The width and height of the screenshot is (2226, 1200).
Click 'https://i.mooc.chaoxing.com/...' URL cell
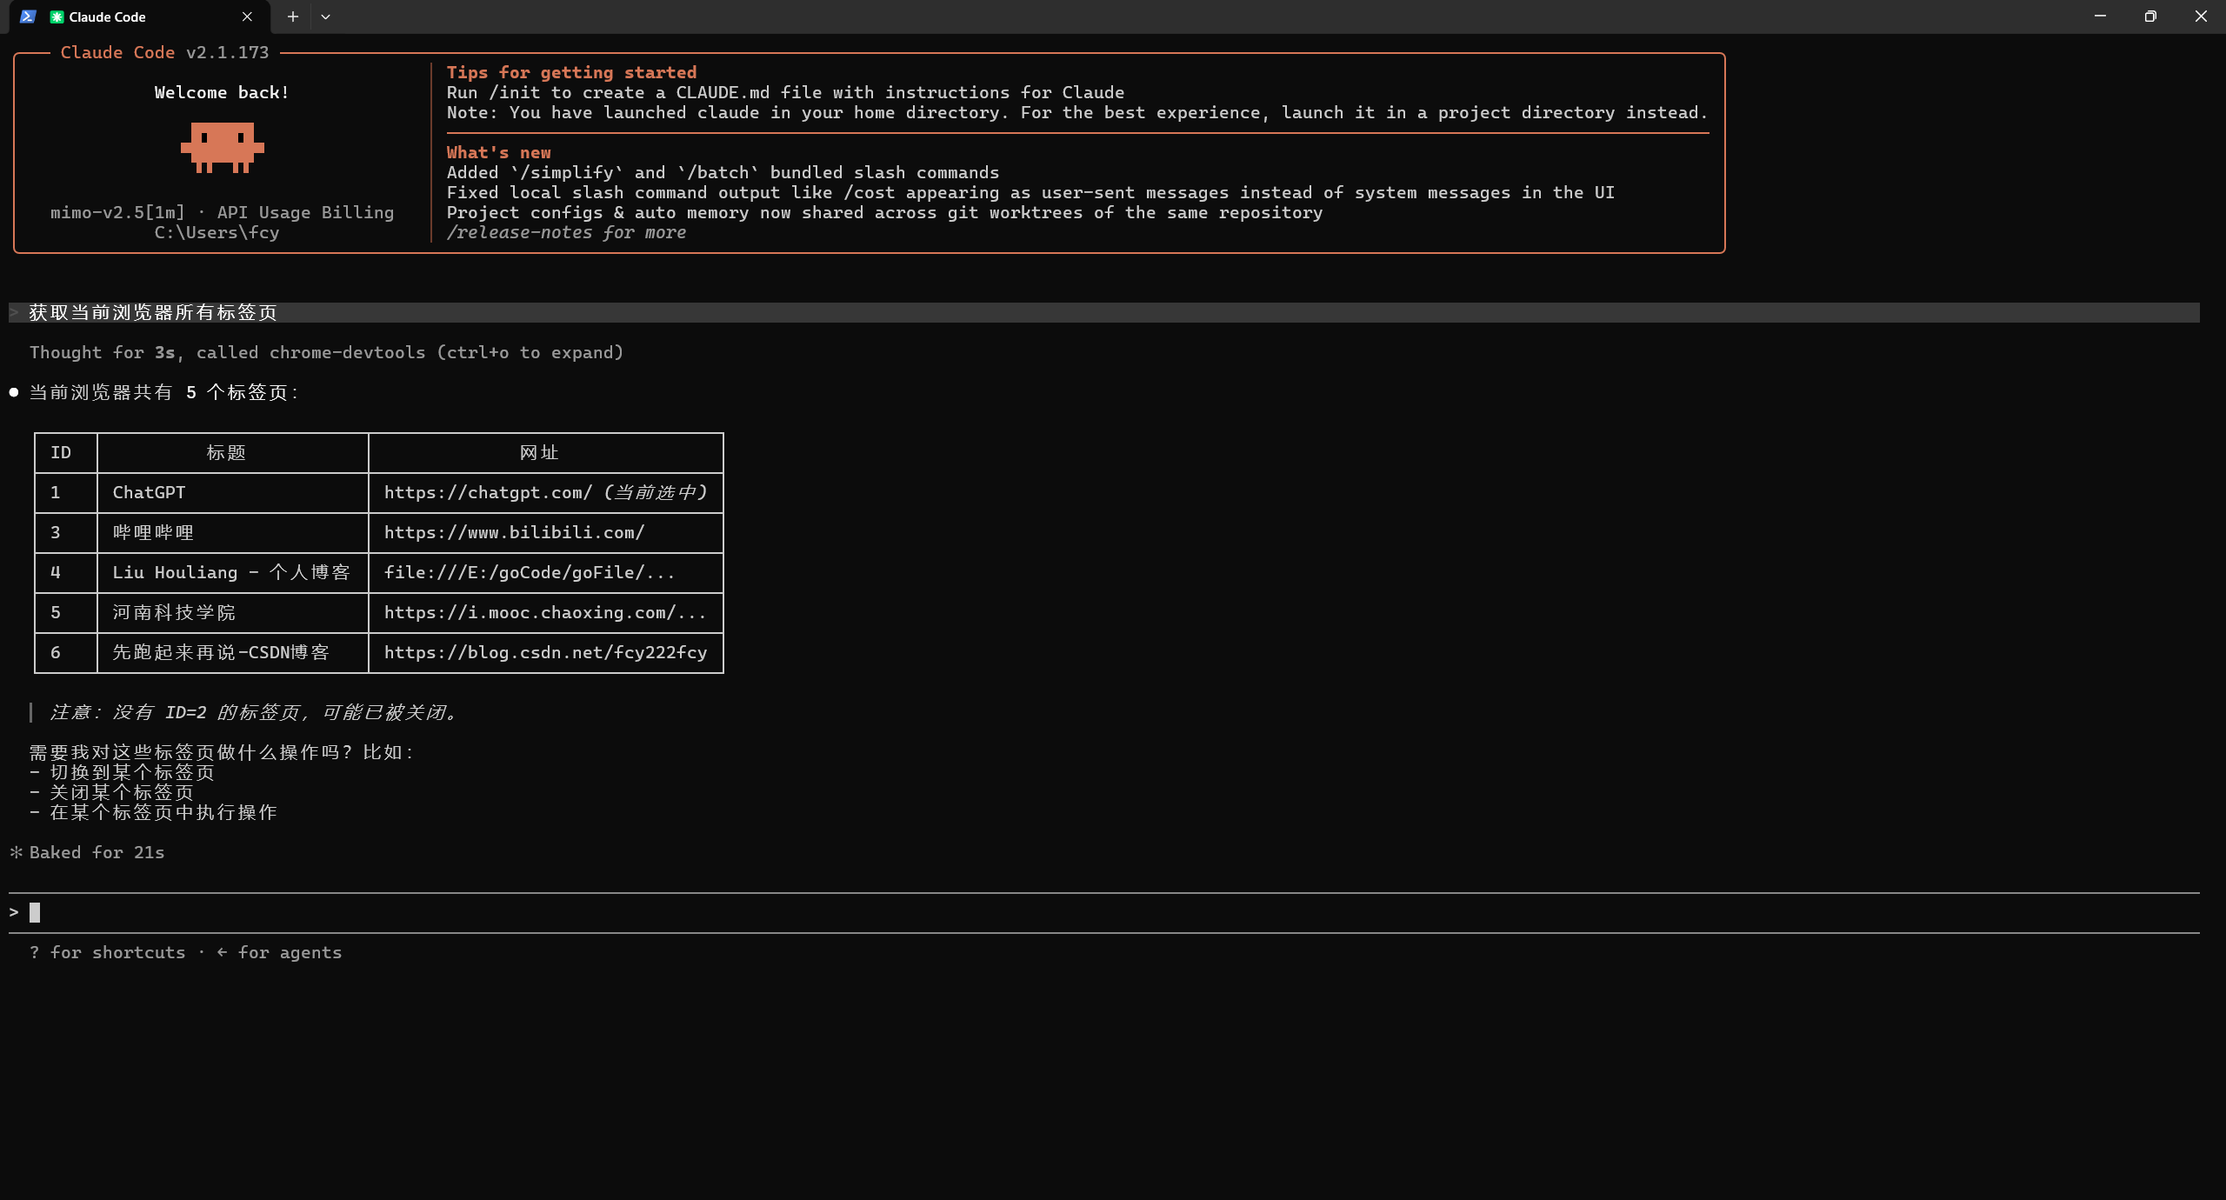click(x=545, y=612)
